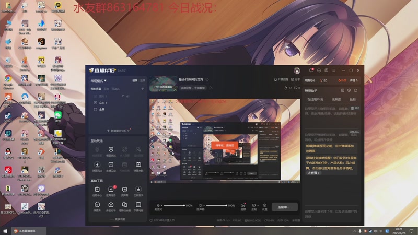Viewport: 418px width, 235px height.
Task: Click 2025年8月情人节 announcement text
Action: point(164,220)
